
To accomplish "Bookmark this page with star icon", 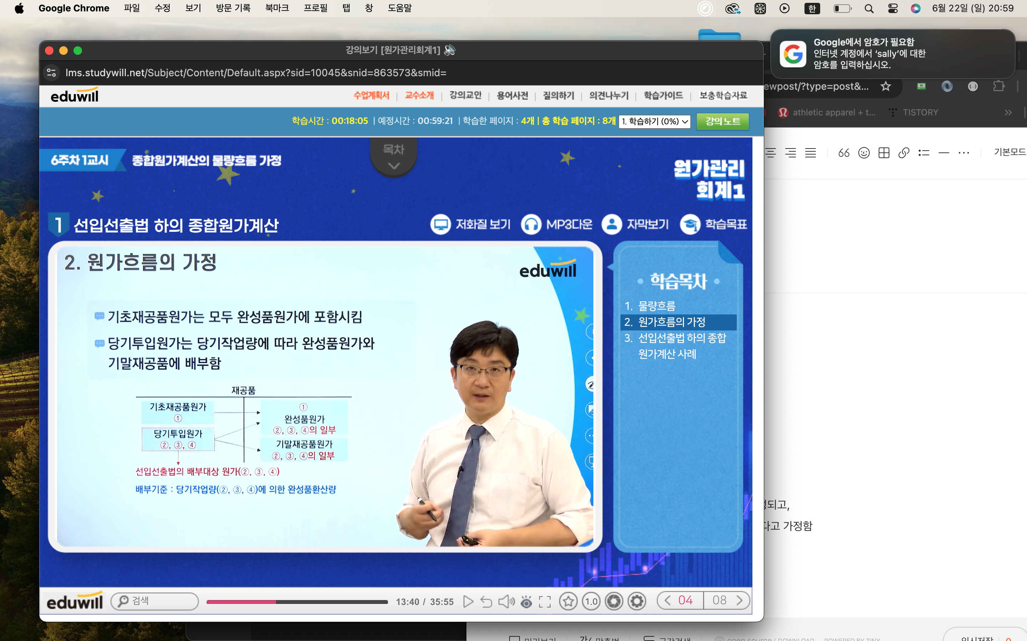I will (x=568, y=601).
